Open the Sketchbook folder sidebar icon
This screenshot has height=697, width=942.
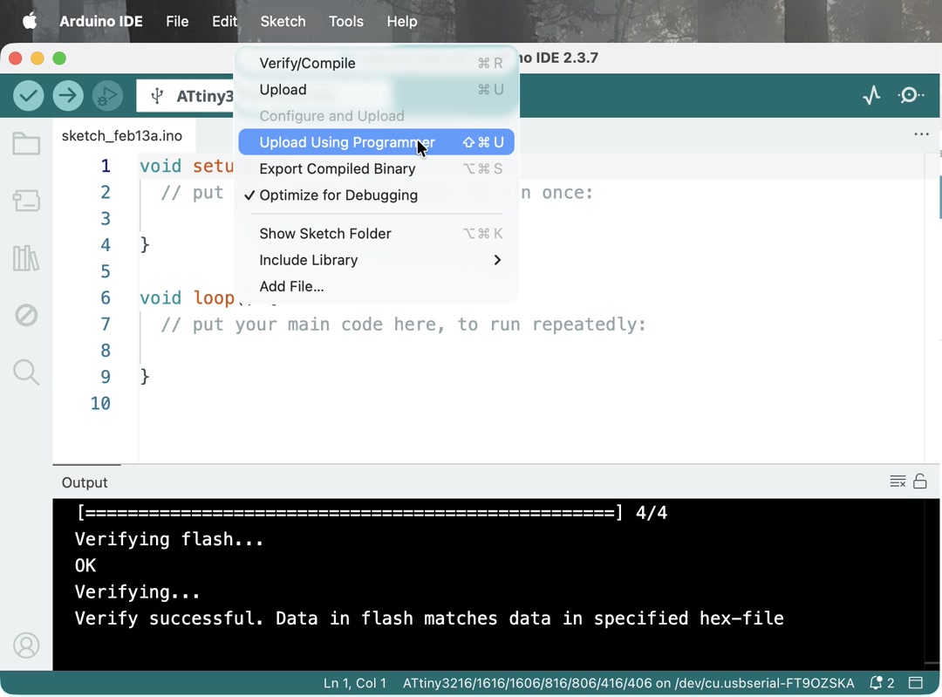coord(26,144)
